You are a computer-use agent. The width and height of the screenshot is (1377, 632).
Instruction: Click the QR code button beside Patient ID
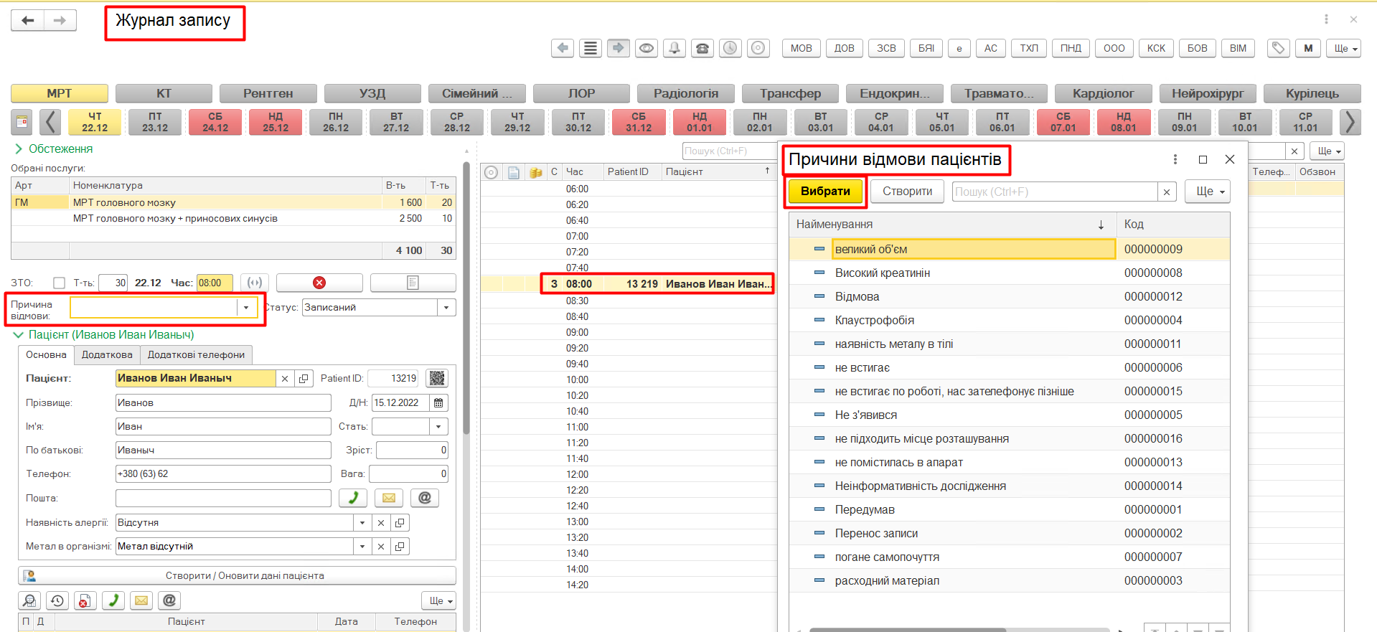pyautogui.click(x=437, y=378)
